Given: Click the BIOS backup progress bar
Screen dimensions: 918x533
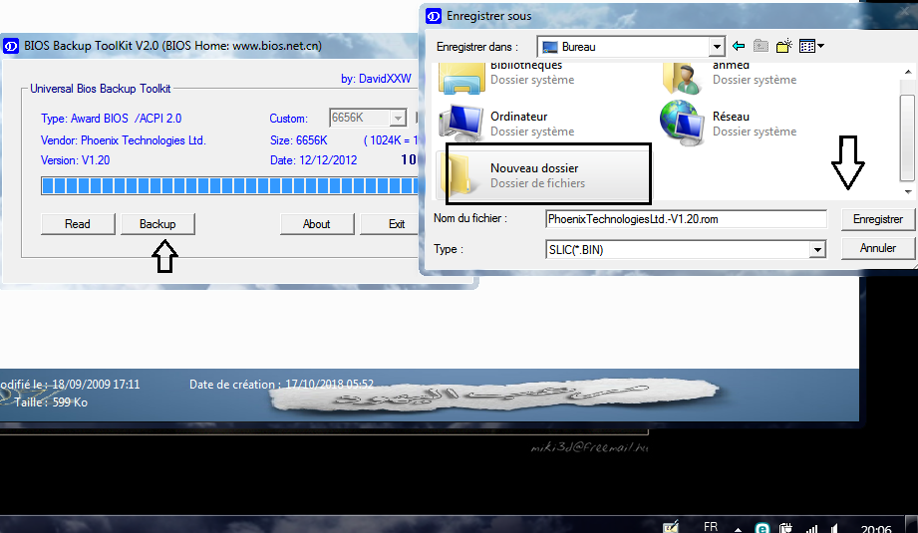Looking at the screenshot, I should pos(229,186).
